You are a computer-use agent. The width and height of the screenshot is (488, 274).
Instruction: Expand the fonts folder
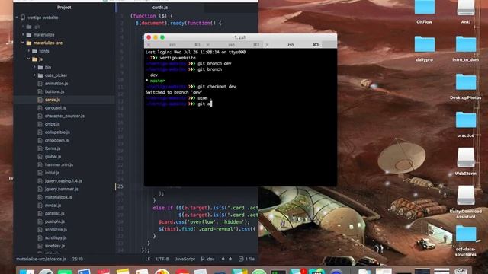(x=29, y=51)
